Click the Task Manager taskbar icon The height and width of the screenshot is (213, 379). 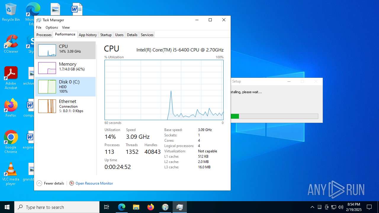tap(179, 207)
